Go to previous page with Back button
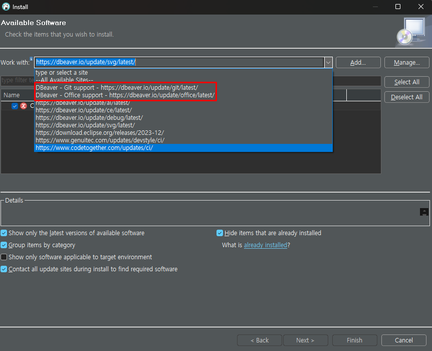 [x=260, y=340]
